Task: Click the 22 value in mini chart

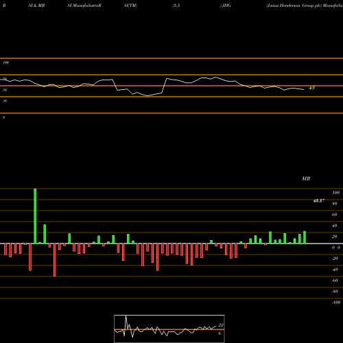Action: [221, 325]
